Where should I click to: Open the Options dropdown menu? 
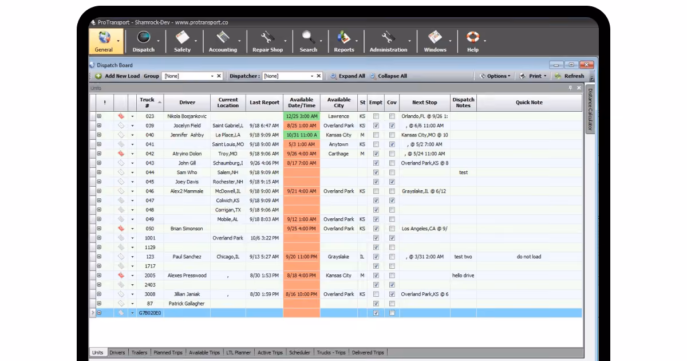[494, 76]
